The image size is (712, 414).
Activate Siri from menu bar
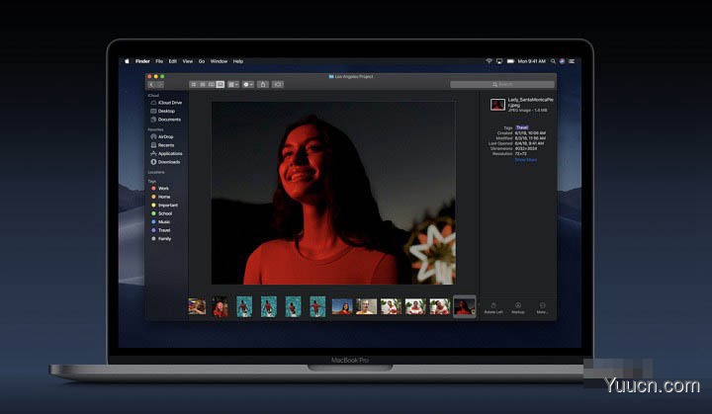562,61
